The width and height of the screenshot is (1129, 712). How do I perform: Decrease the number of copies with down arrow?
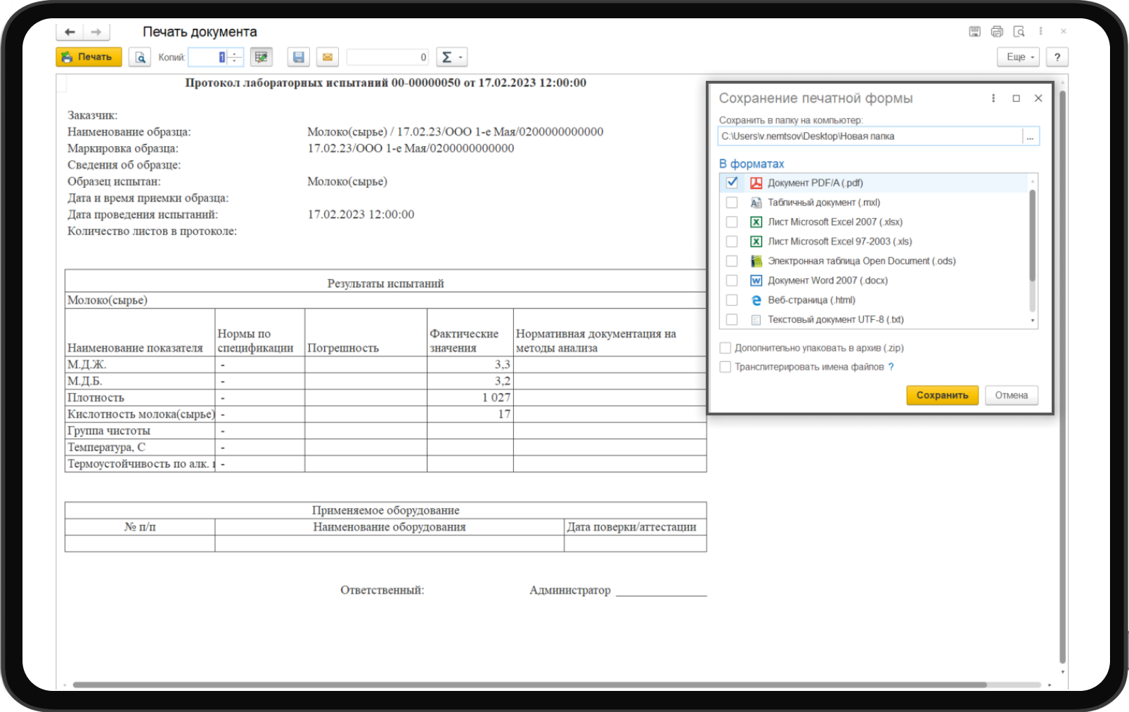coord(235,61)
